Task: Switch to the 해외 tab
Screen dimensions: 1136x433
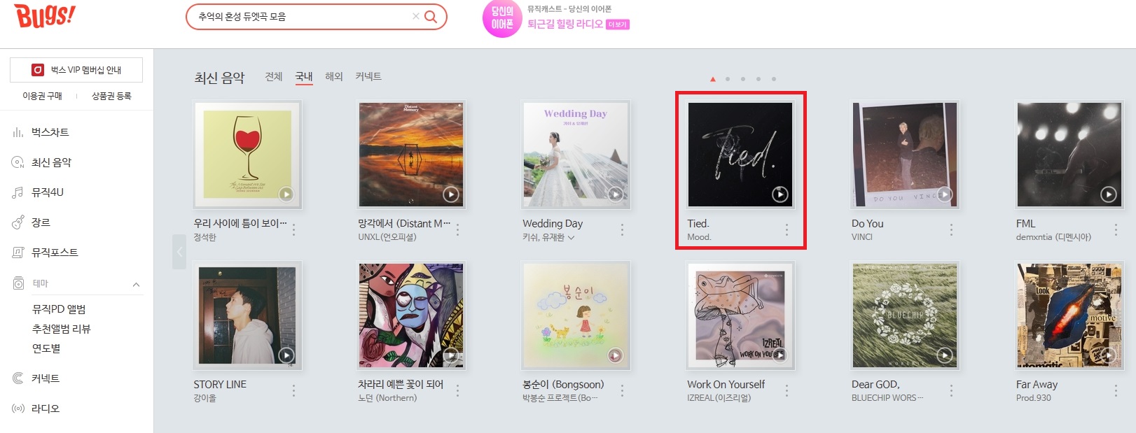Action: tap(334, 76)
